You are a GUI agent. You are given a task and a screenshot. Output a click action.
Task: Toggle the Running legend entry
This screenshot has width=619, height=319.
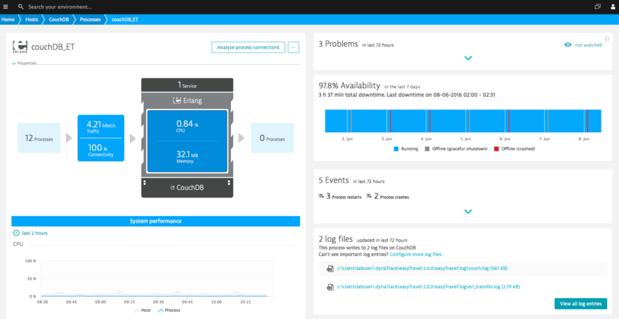pyautogui.click(x=406, y=149)
